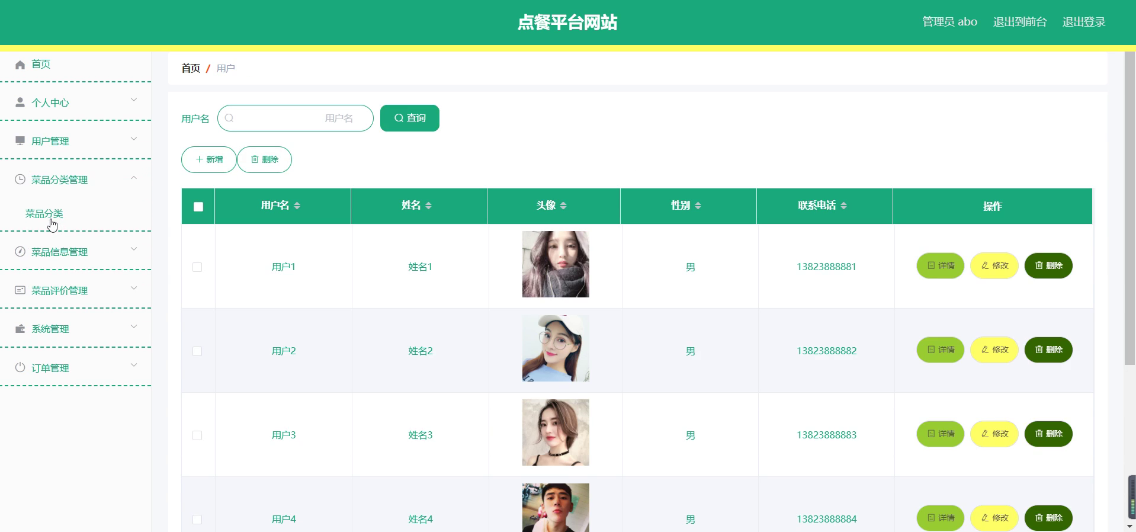
Task: Click the name cell 姓名2
Action: (421, 351)
